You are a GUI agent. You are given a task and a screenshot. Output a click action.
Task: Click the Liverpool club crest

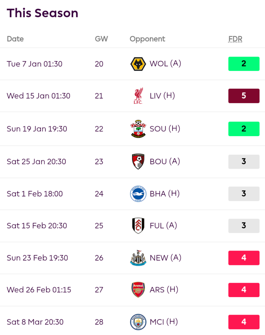click(138, 96)
